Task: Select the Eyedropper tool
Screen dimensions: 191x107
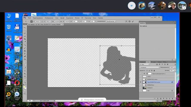Action: click(25, 42)
